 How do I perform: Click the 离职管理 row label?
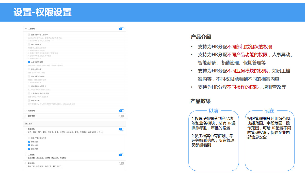(x=31, y=111)
